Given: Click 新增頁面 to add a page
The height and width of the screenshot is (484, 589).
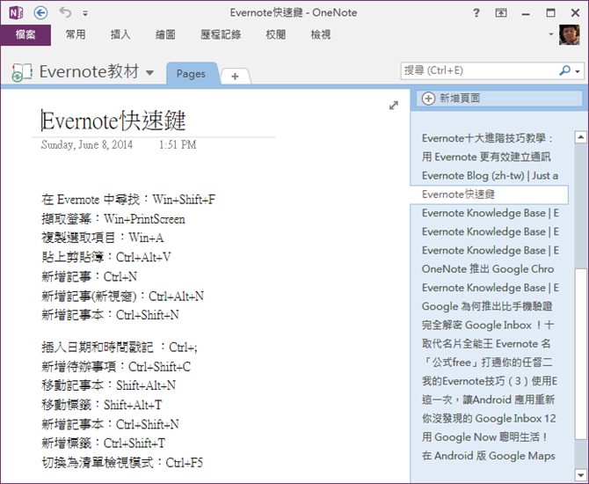Looking at the screenshot, I should (x=498, y=99).
